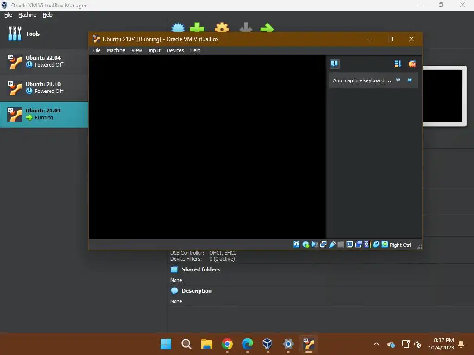Click the network display tray icon
Screen dimensions: 474x355
tap(405, 344)
